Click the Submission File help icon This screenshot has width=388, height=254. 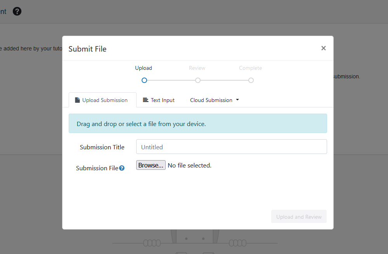point(122,168)
